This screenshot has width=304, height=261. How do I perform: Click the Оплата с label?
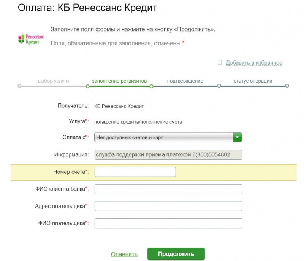pyautogui.click(x=75, y=137)
